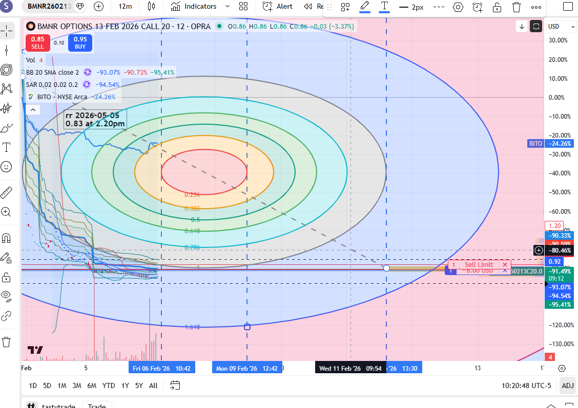Screen dimensions: 578x408
Task: Select the YTD time range
Action: pos(108,386)
